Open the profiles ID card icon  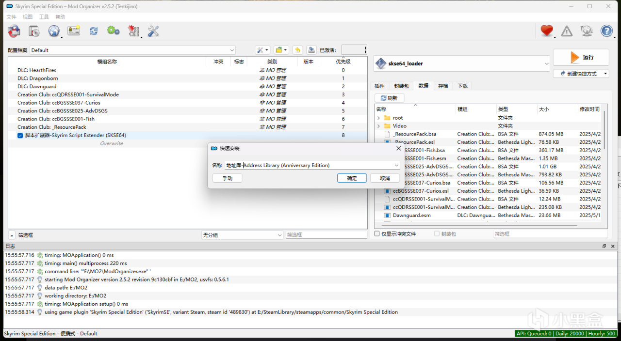(74, 31)
